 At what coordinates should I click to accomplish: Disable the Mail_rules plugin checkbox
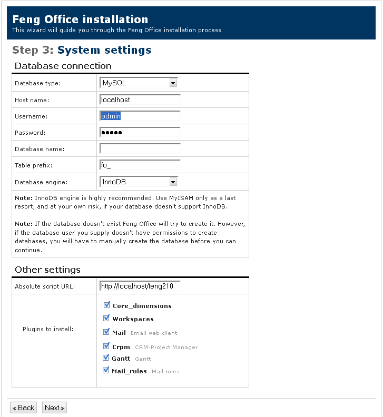pyautogui.click(x=107, y=371)
